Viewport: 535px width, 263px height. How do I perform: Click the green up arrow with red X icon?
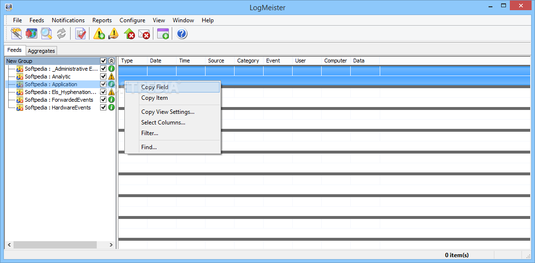tap(129, 33)
